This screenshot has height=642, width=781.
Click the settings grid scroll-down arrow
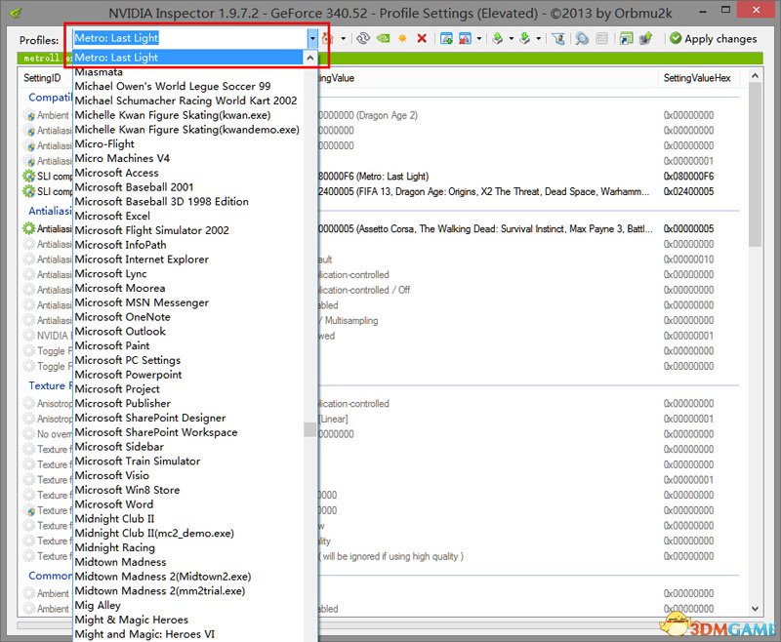coord(755,608)
